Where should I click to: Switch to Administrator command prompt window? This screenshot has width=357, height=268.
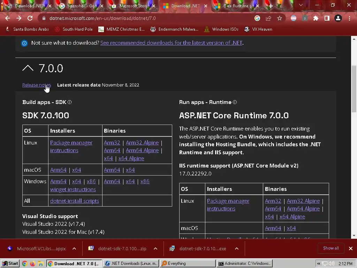pyautogui.click(x=244, y=263)
